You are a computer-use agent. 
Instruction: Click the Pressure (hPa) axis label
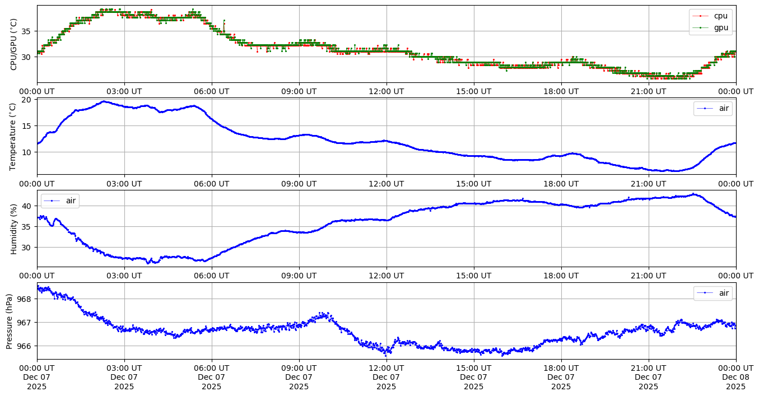(x=10, y=321)
